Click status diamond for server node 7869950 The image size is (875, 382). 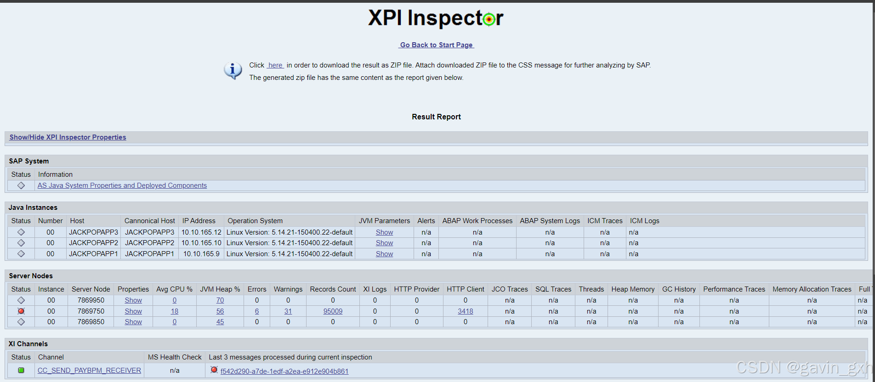click(21, 300)
